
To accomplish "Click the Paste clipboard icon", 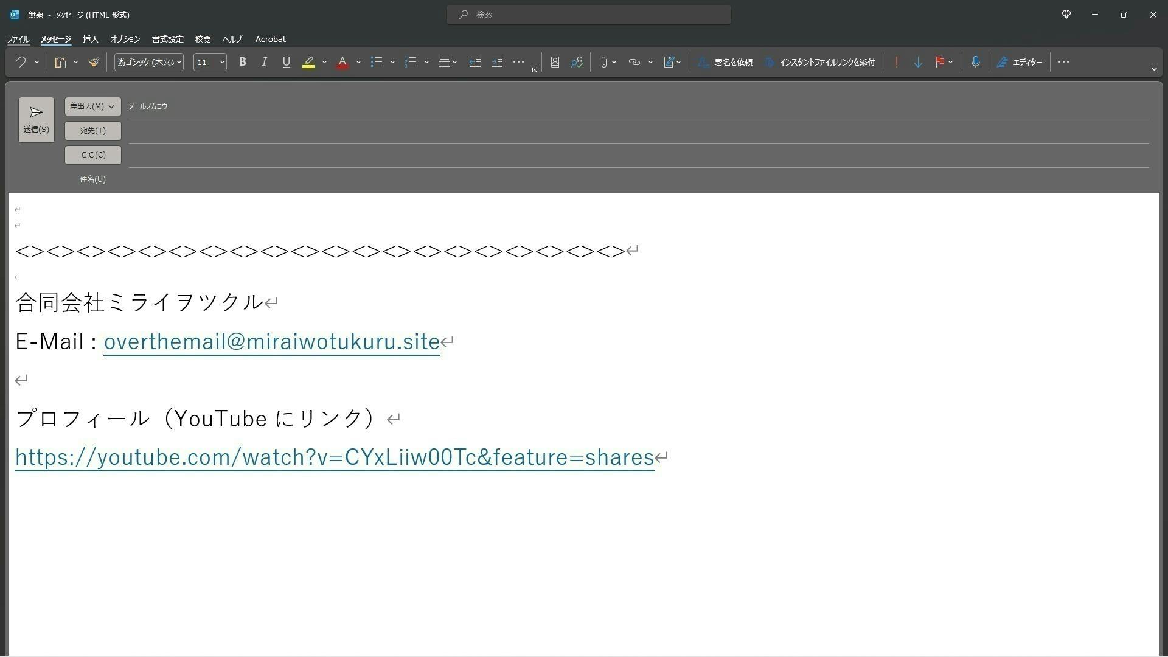I will tap(60, 62).
